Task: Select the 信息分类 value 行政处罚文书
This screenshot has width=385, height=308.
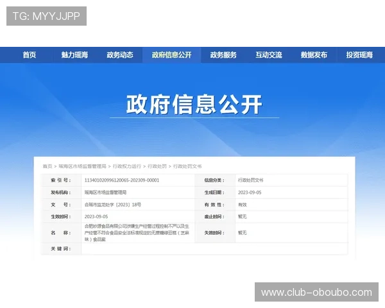Action: (x=250, y=180)
